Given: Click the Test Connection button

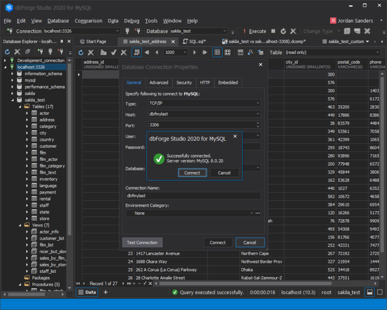Looking at the screenshot, I should coord(143,242).
